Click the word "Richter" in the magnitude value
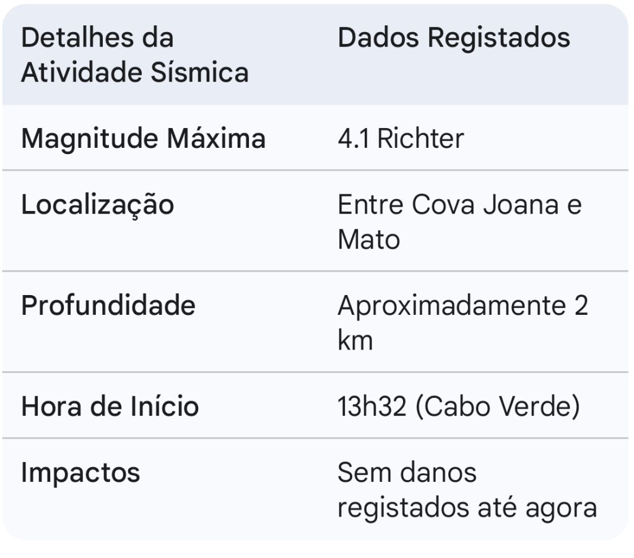634x558 pixels. pos(420,139)
